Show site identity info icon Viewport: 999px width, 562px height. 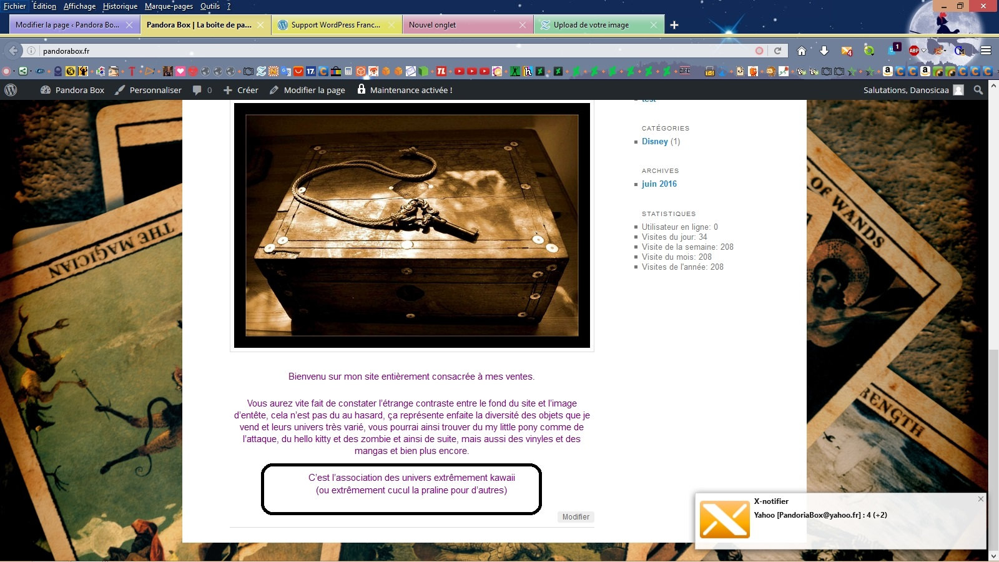pyautogui.click(x=31, y=51)
